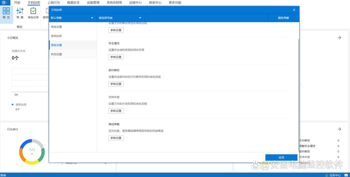Click 参数设置 under 安全属性

pos(116,57)
